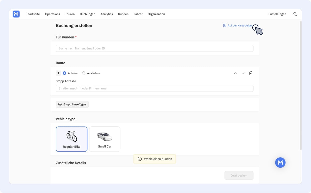Viewport: 311px width, 193px height.
Task: Go to Startseite menu
Action: click(33, 14)
